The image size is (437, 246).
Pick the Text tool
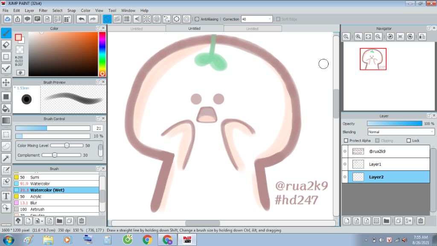(6, 196)
